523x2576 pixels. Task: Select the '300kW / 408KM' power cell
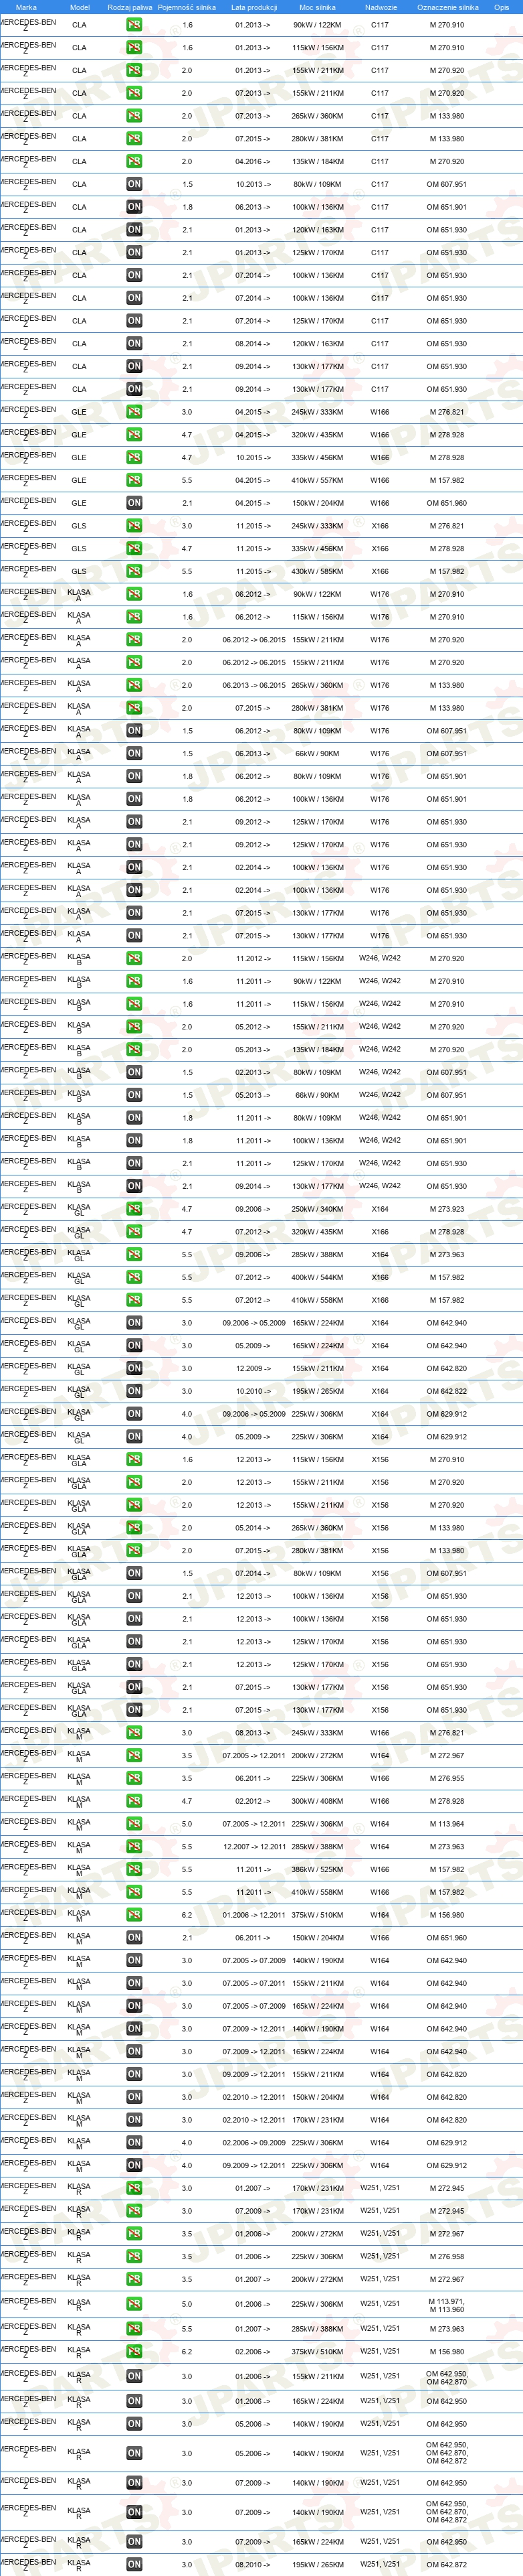pos(318,1801)
